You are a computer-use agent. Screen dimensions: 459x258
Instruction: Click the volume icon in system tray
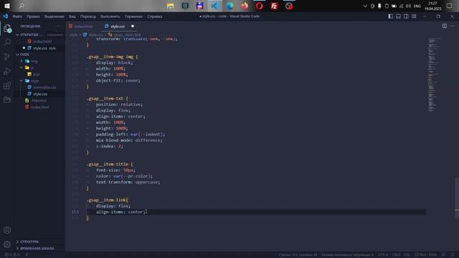point(408,6)
